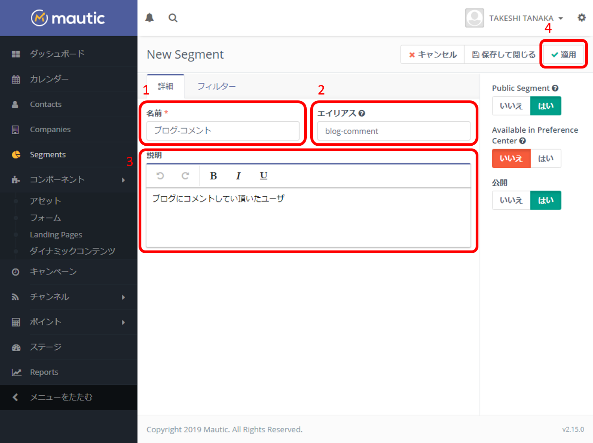Set 公開 to いいえ

[x=511, y=200]
